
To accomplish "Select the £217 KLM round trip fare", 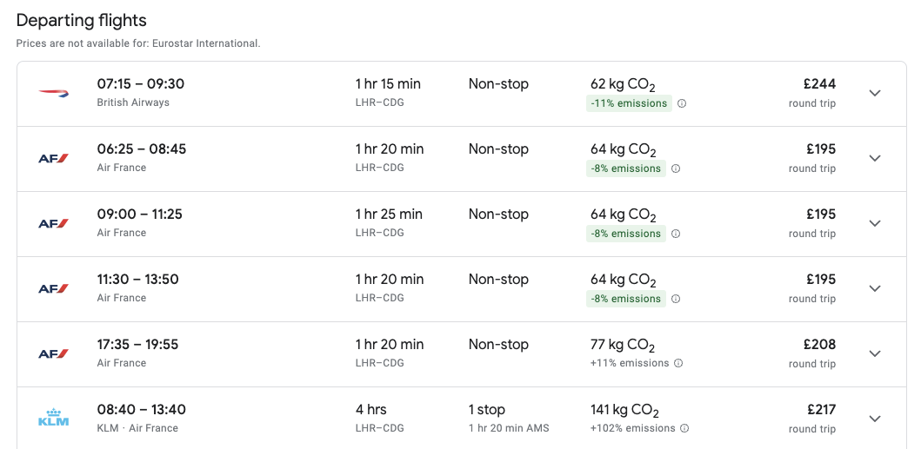I will (818, 410).
